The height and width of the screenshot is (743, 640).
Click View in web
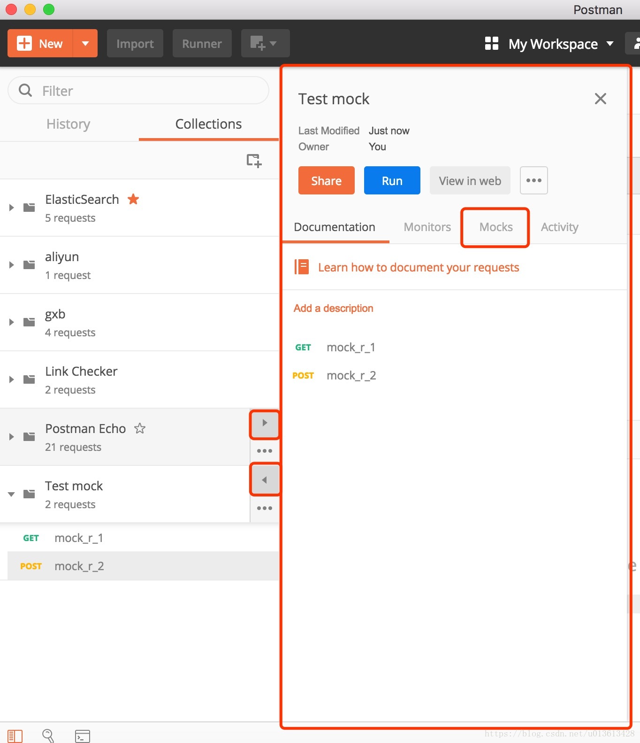pyautogui.click(x=470, y=180)
